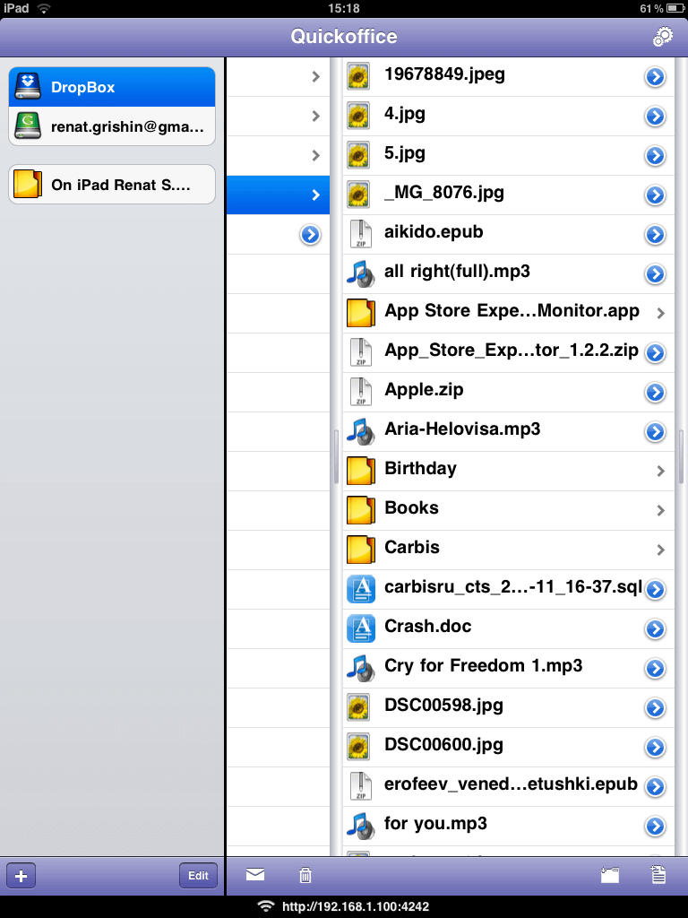Tap the file list scrollbar indicator

tap(681, 456)
